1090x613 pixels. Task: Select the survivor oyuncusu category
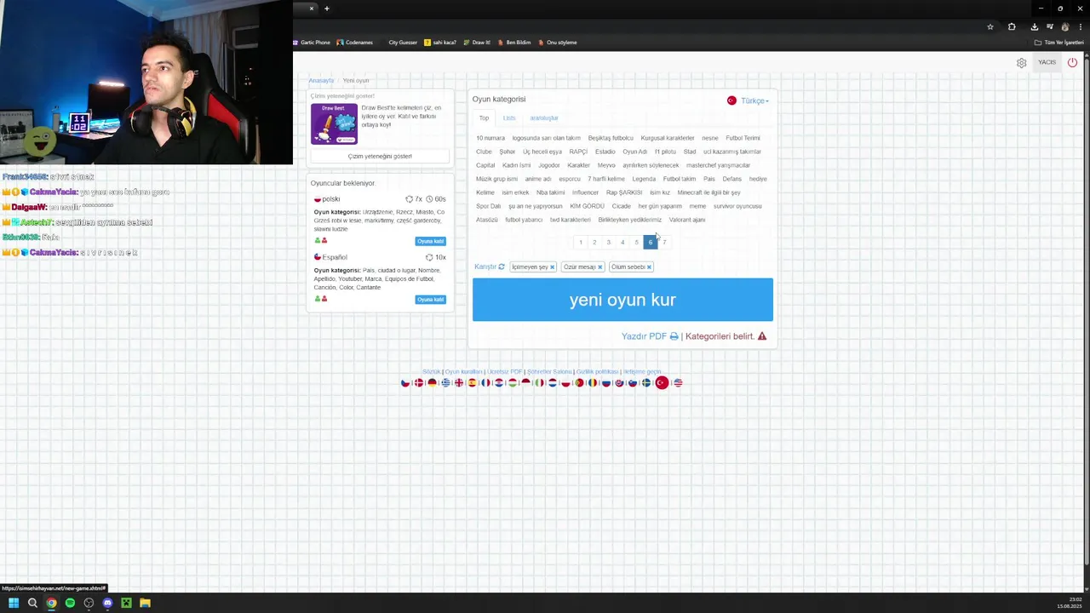737,206
